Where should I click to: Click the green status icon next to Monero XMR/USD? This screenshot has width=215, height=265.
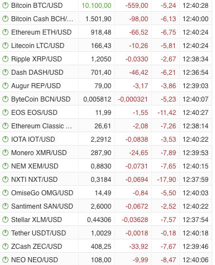(x=5, y=152)
